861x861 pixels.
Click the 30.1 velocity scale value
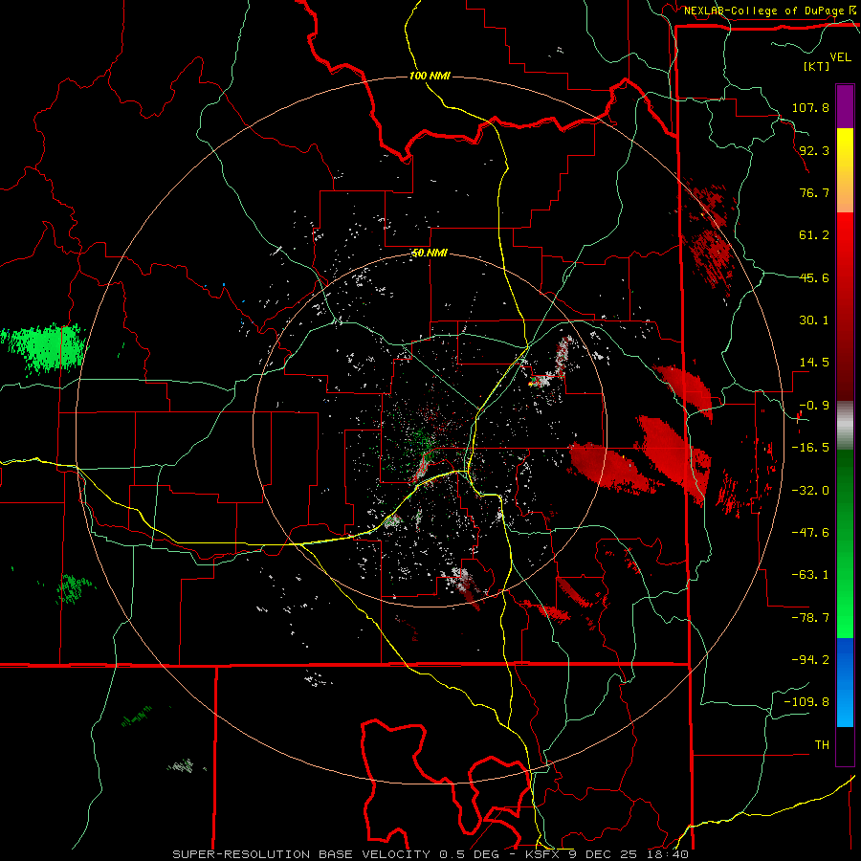(814, 320)
